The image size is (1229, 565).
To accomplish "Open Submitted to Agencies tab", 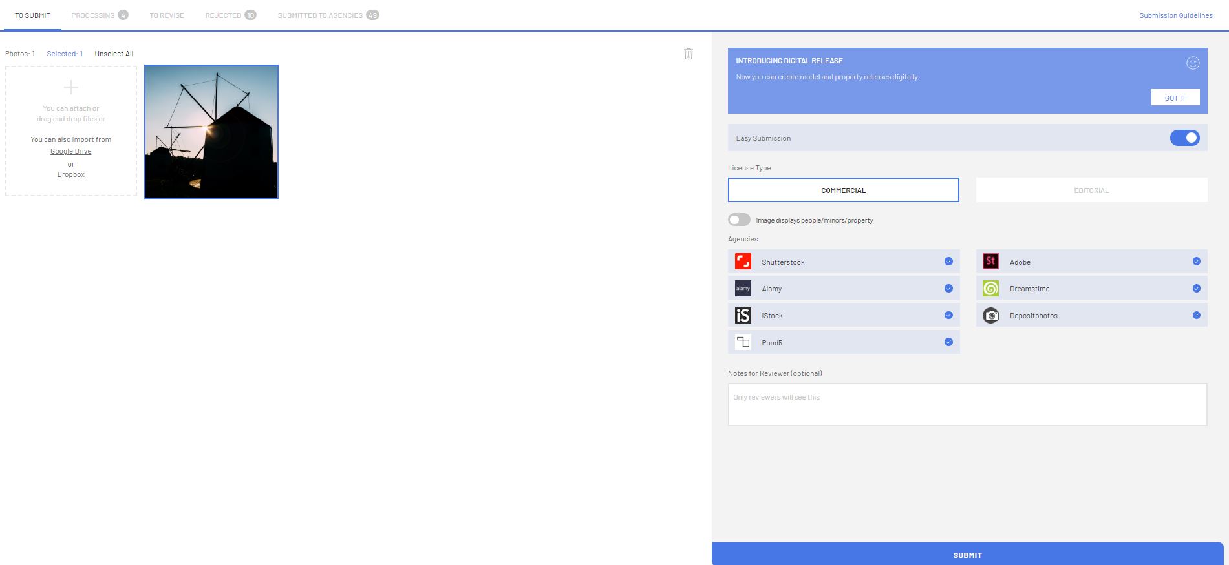I will (328, 15).
